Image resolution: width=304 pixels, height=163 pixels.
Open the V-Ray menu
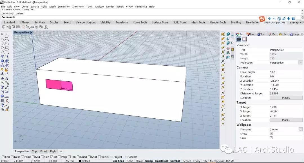coord(129,6)
